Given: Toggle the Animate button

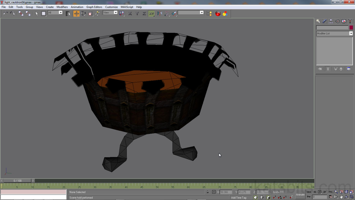Looking at the screenshot, I should (300, 194).
